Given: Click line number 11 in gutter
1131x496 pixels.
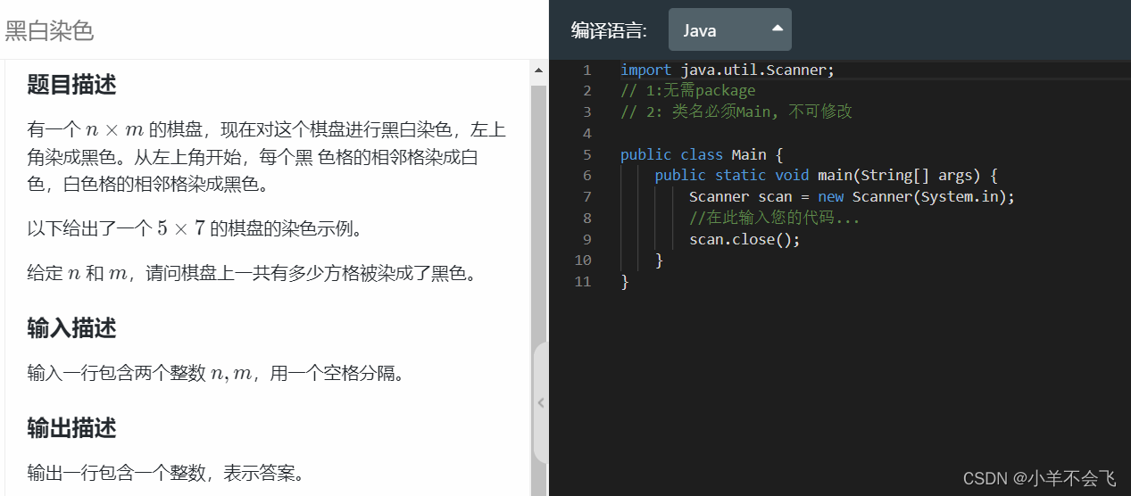Looking at the screenshot, I should 583,281.
